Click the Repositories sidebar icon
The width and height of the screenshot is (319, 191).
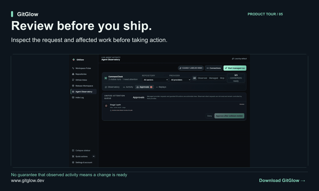73,74
